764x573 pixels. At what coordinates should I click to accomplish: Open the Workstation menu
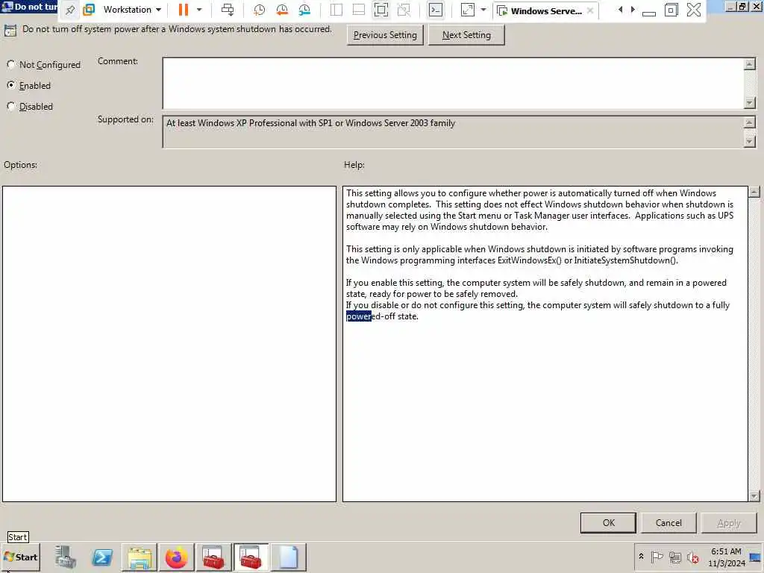132,10
